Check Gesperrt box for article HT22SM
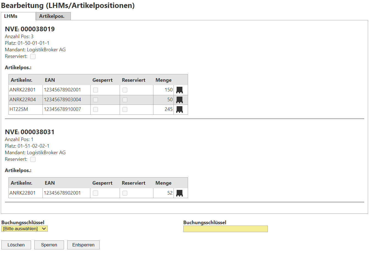Viewport: 370px width, 253px height. click(96, 109)
